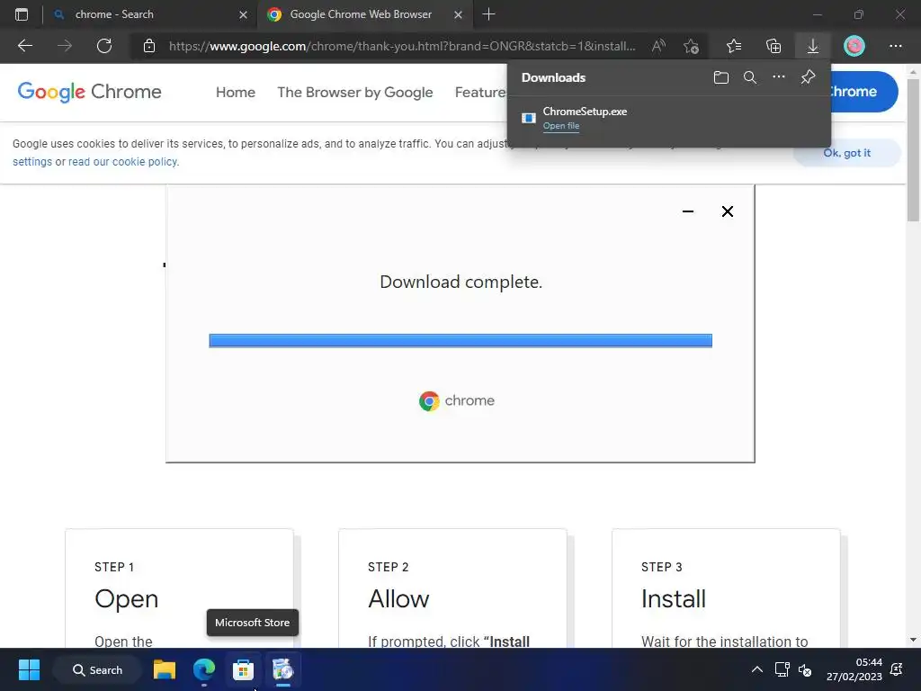This screenshot has width=921, height=691.
Task: Activate the Read aloud icon
Action: click(658, 46)
